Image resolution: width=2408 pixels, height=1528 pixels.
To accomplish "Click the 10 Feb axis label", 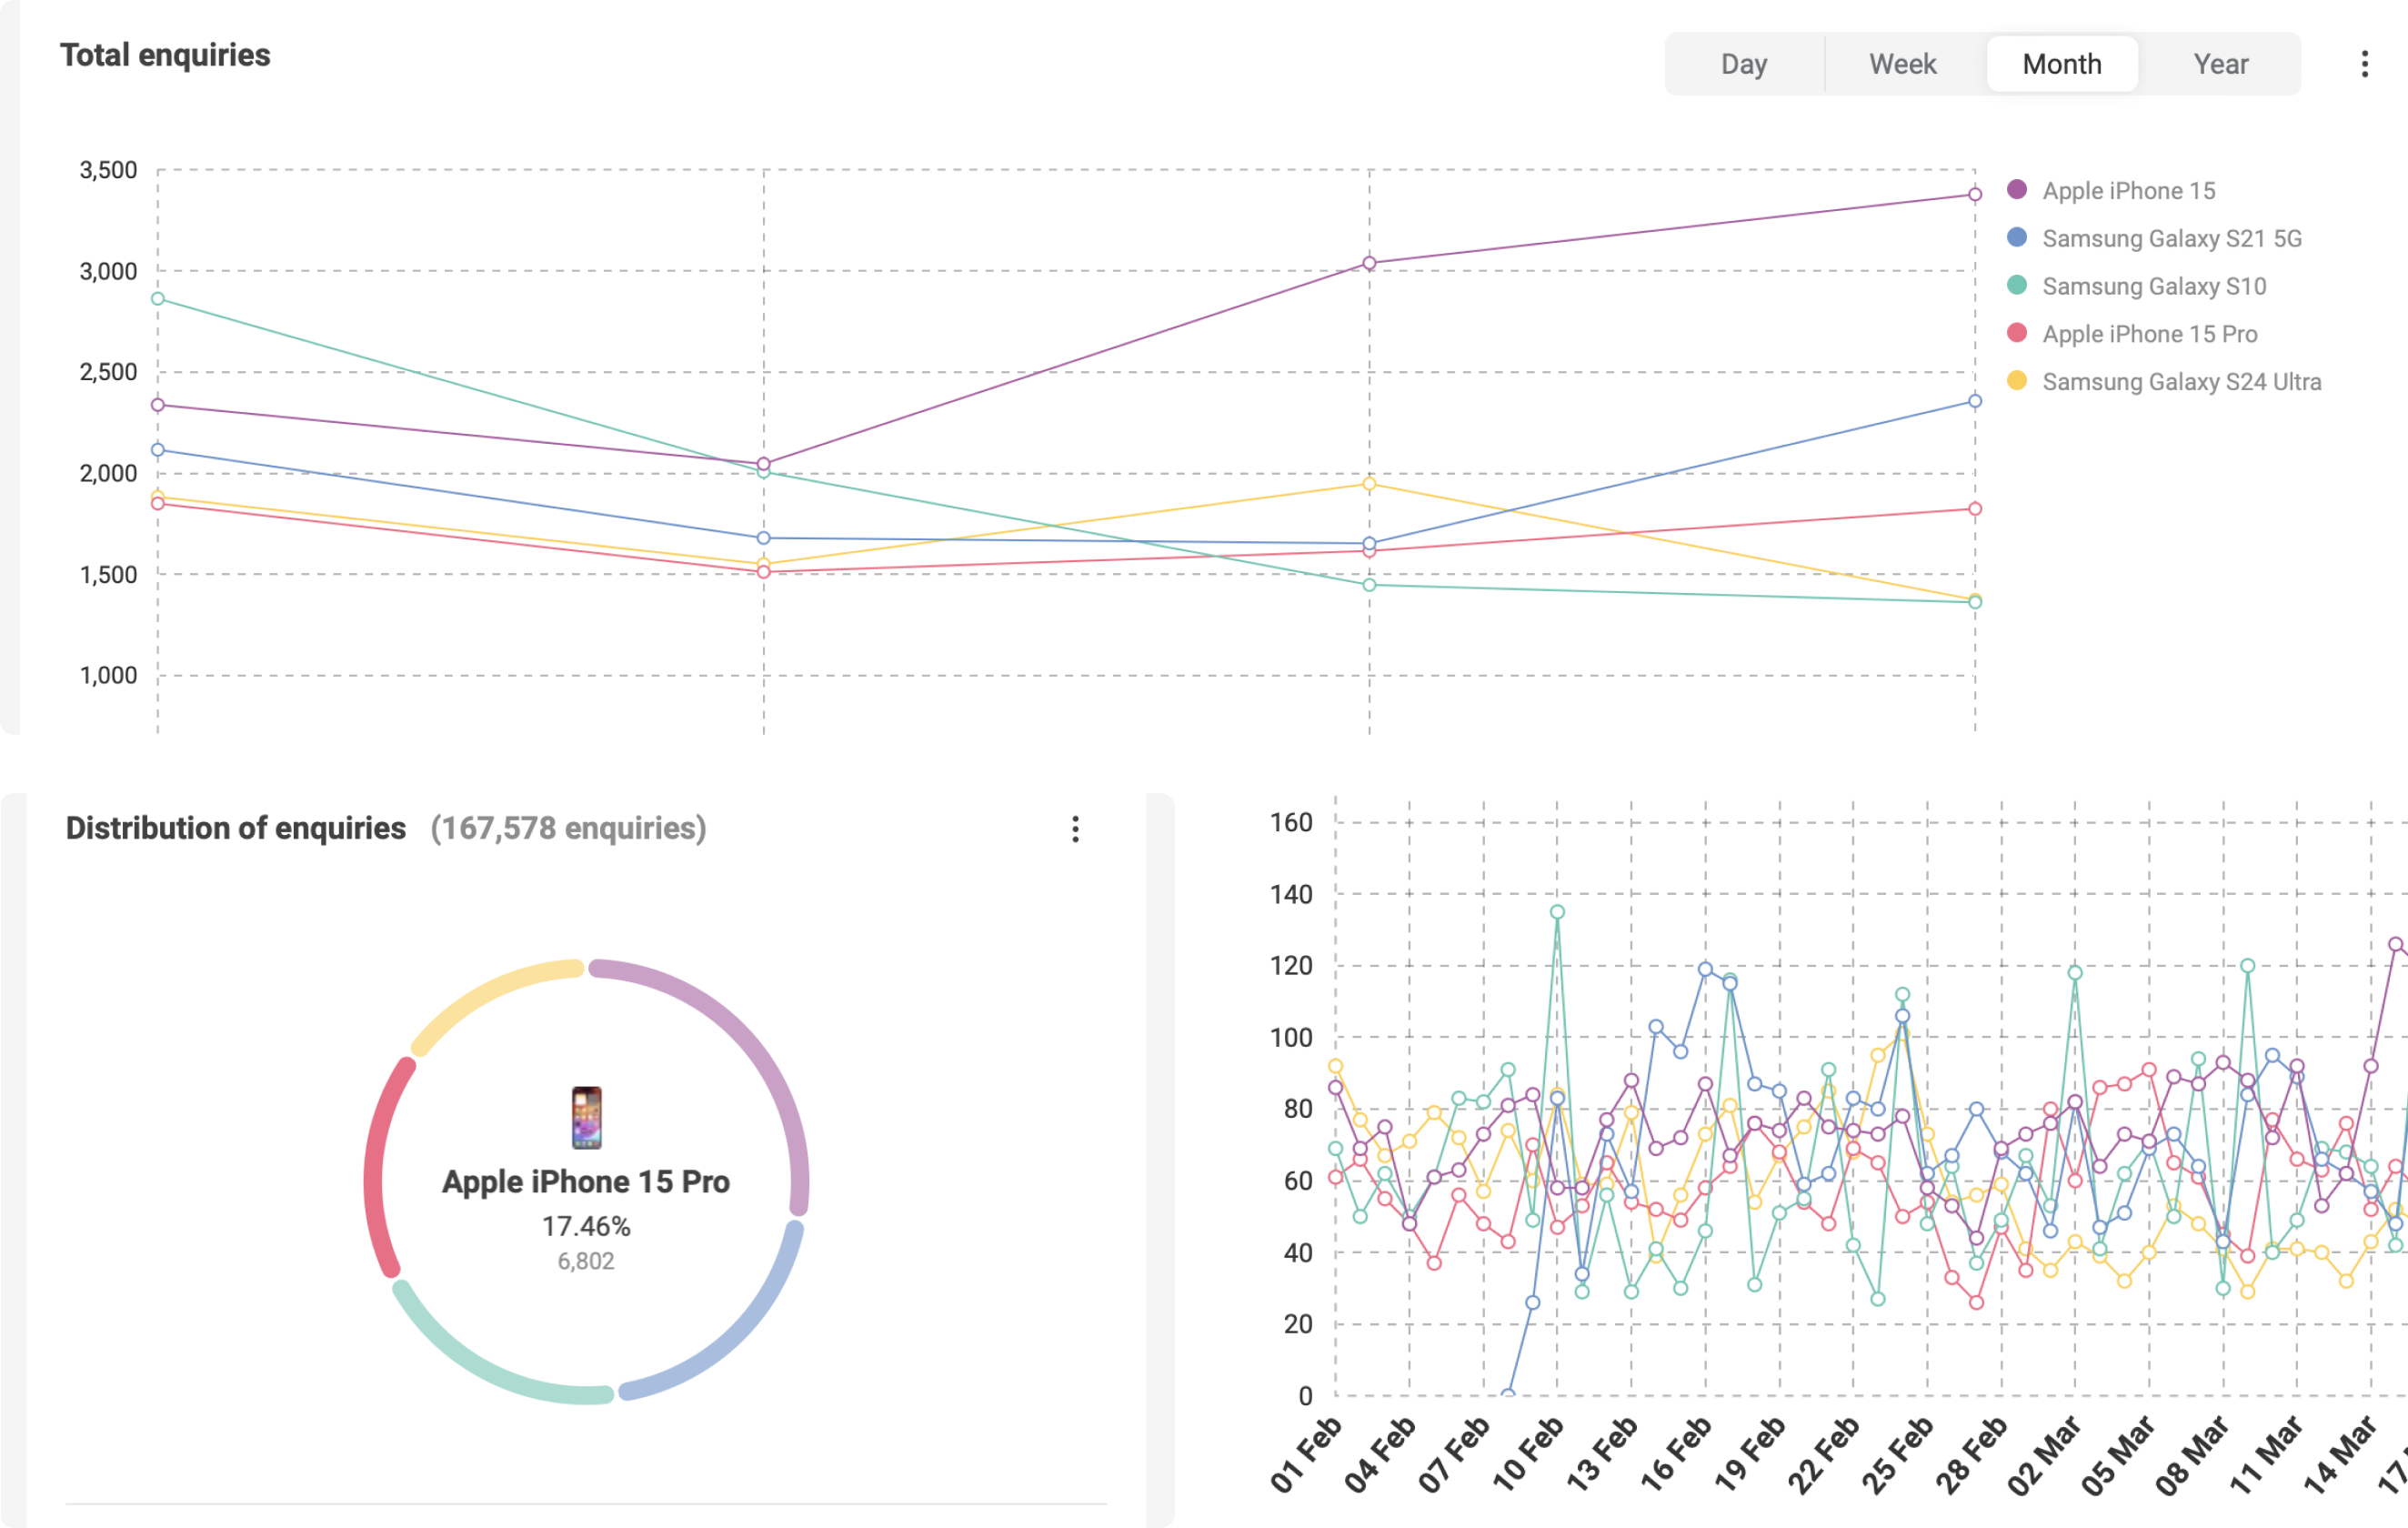I will [1527, 1455].
